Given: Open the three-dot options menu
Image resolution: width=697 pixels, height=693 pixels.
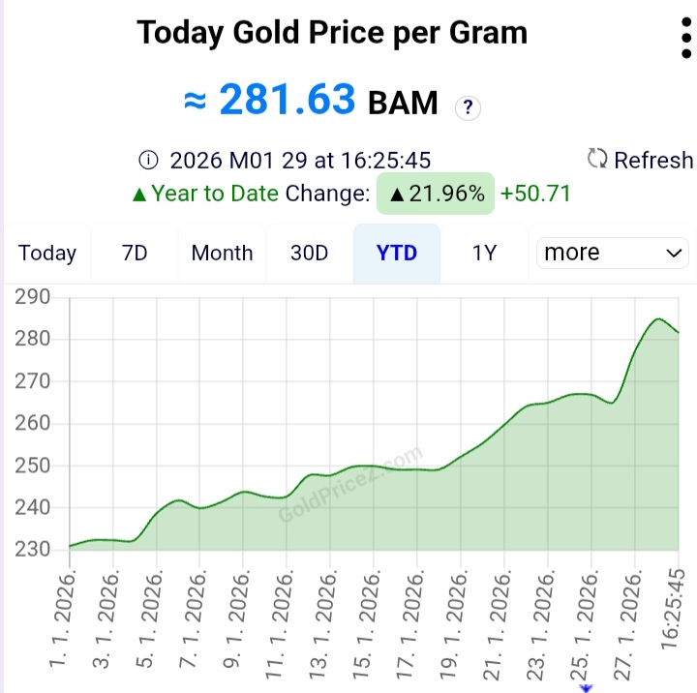Looking at the screenshot, I should (686, 38).
